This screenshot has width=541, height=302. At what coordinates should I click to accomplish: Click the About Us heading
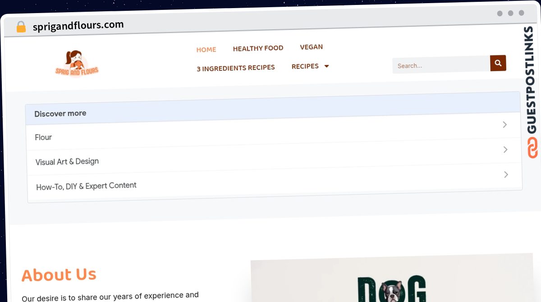[x=59, y=275]
